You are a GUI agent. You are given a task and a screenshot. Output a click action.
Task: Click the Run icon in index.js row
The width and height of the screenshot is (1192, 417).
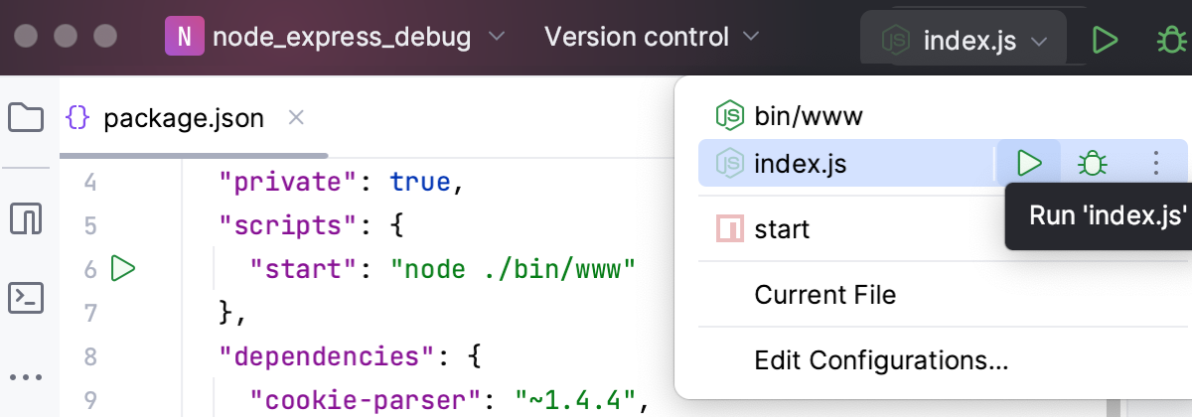(1029, 163)
